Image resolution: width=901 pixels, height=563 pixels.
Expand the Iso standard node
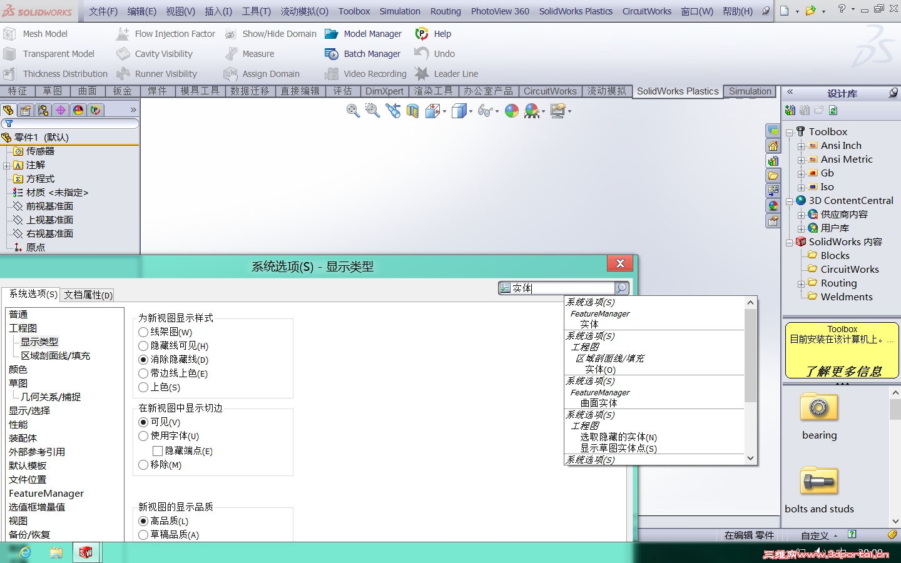801,187
